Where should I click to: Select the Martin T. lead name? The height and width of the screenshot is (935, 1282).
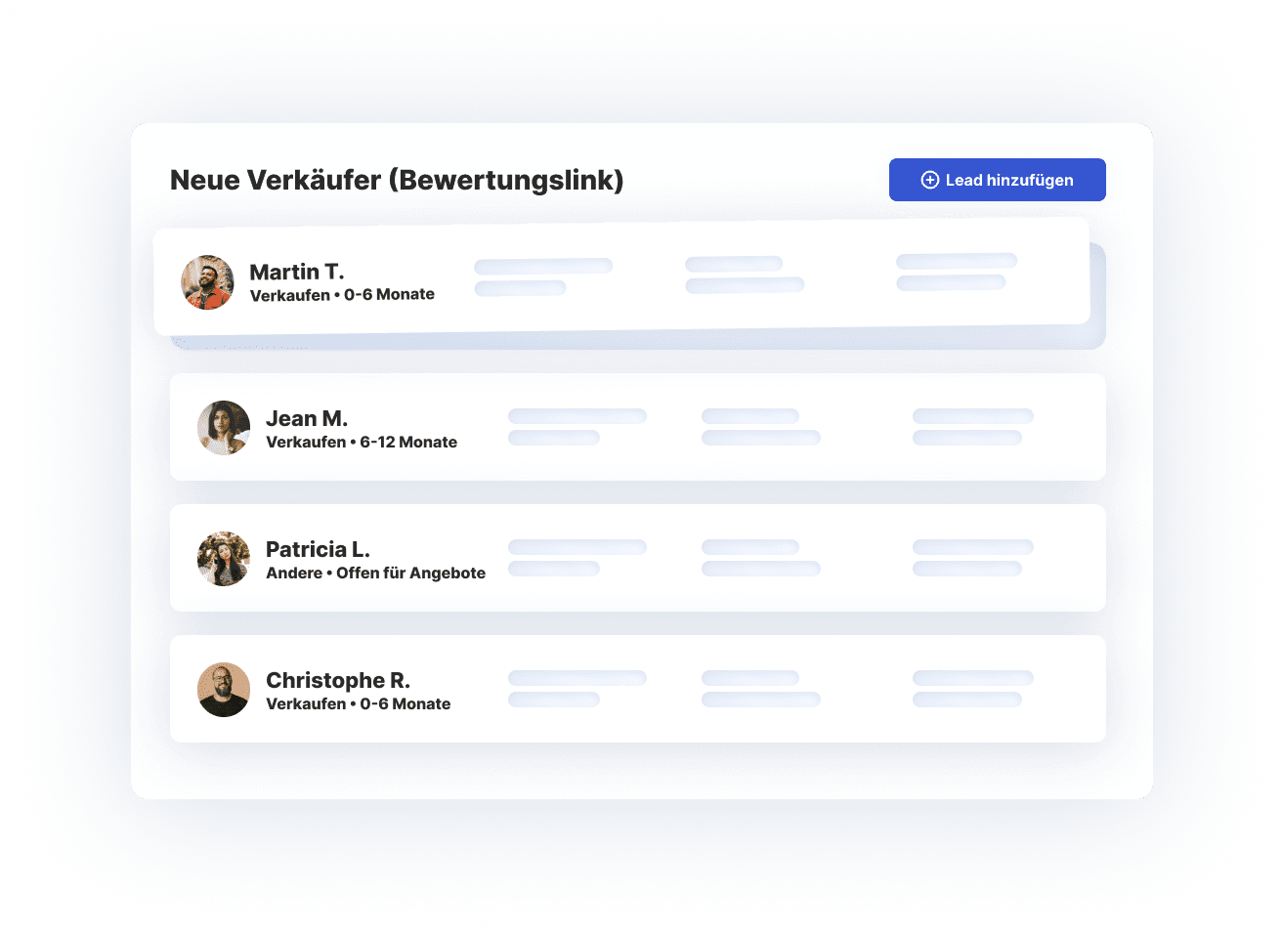[x=297, y=272]
